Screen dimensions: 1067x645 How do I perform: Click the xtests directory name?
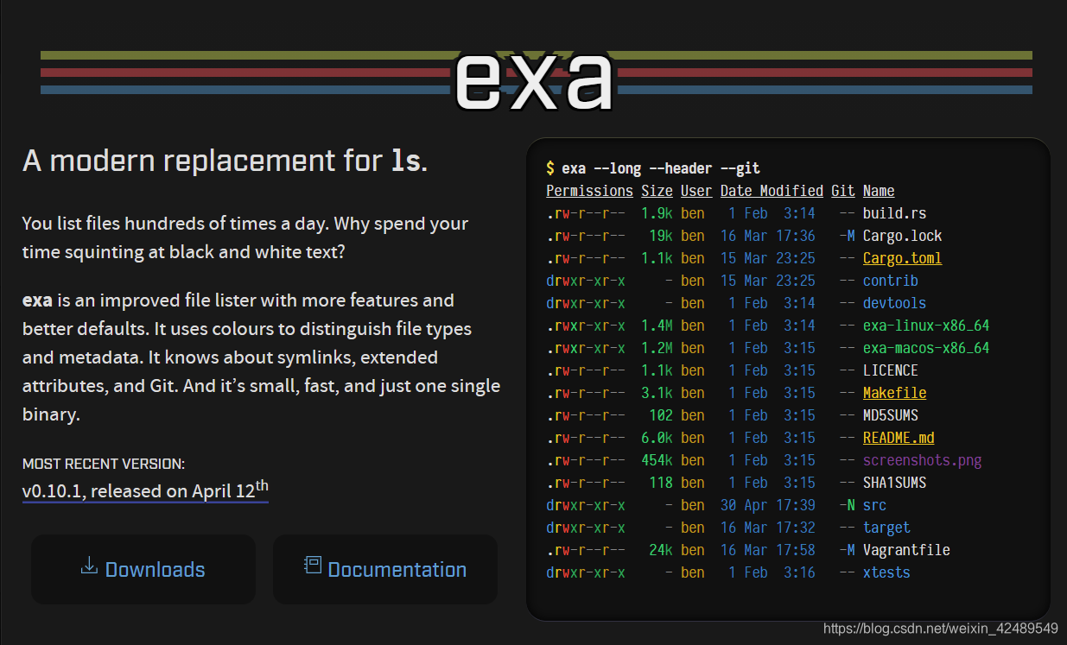[x=886, y=572]
